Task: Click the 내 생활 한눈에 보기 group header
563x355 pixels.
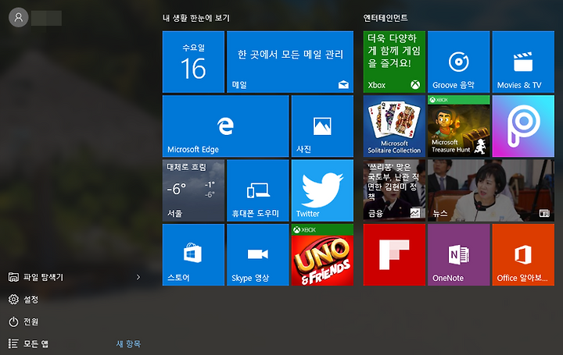Action: point(196,18)
